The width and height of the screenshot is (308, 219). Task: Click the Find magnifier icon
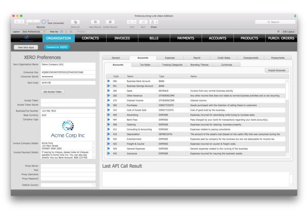pyautogui.click(x=130, y=22)
